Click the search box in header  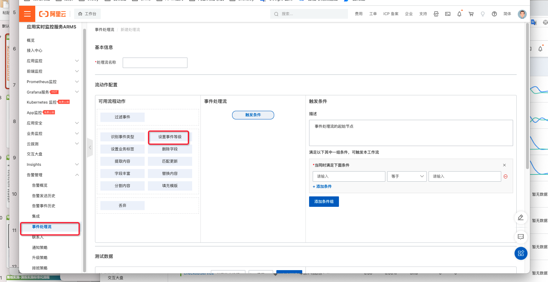(309, 14)
